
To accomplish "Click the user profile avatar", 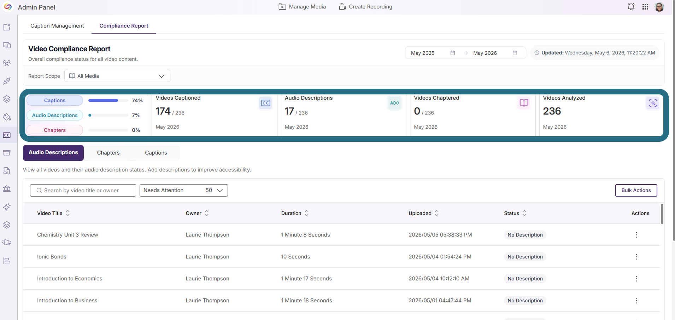I will click(x=659, y=7).
